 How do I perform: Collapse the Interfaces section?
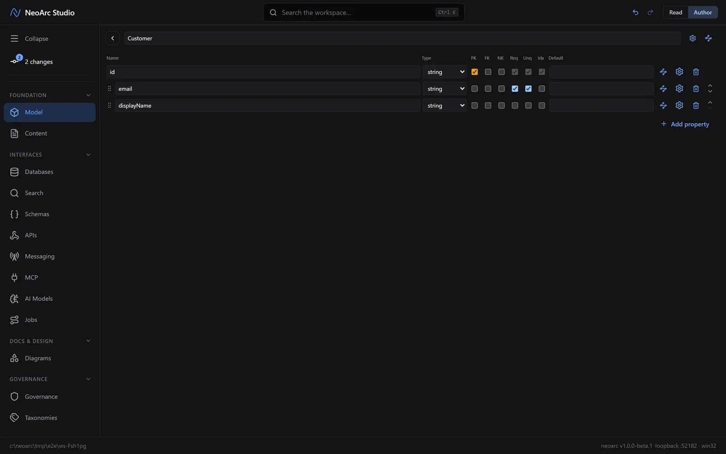(88, 154)
